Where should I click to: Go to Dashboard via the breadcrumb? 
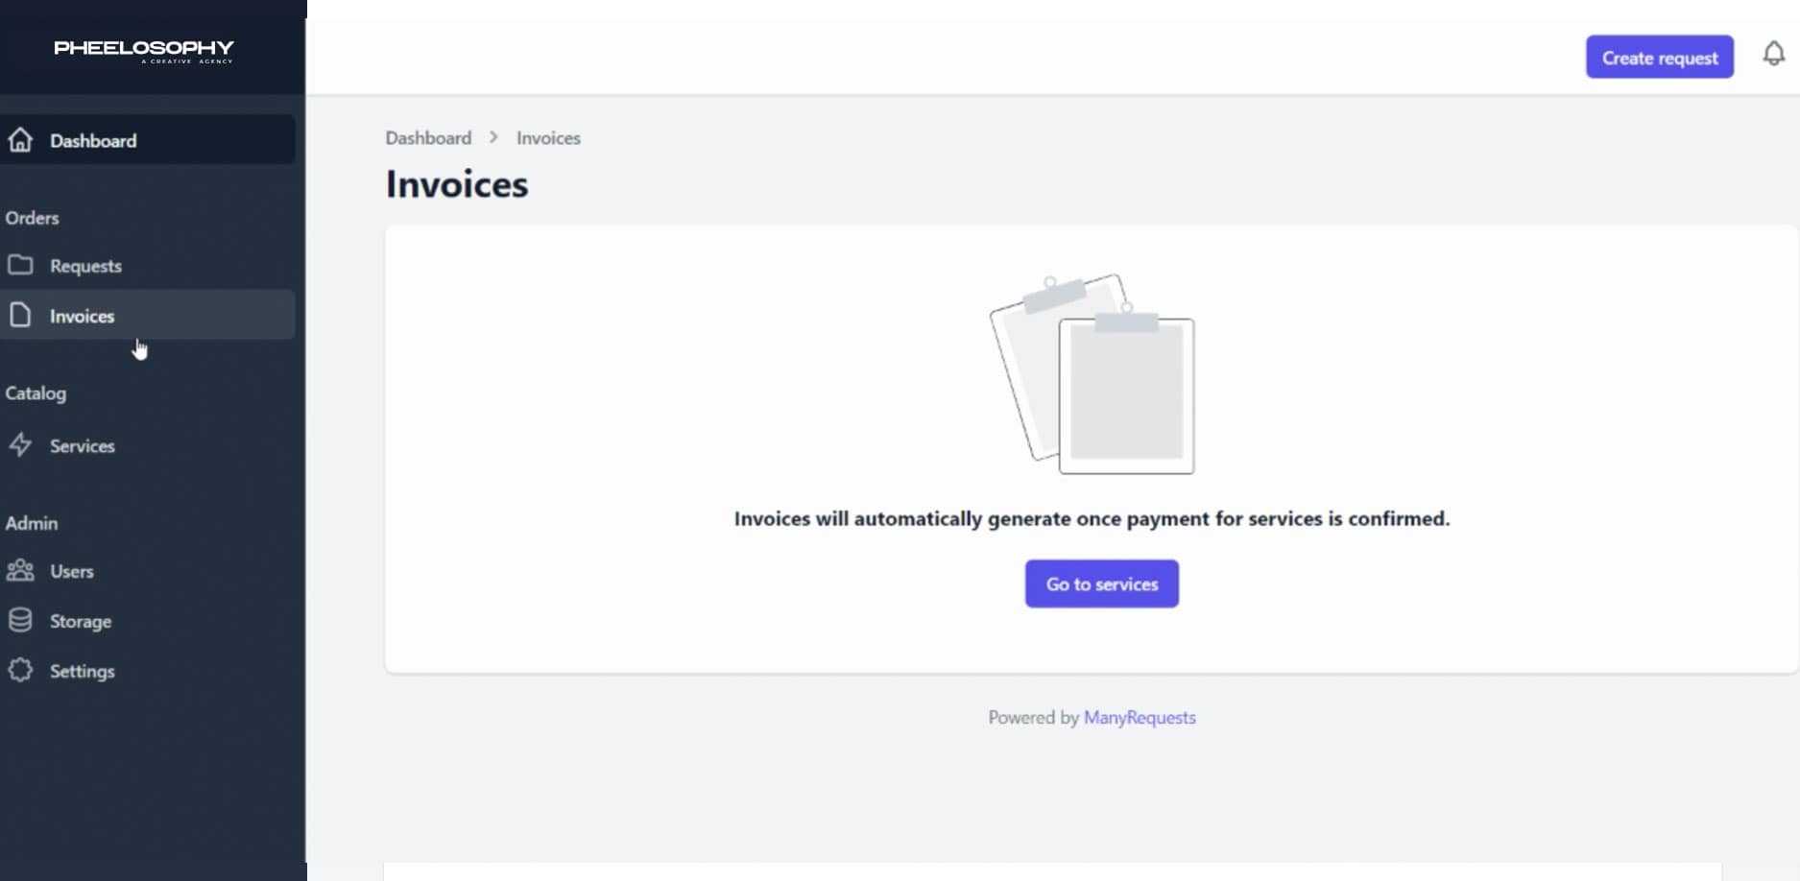tap(428, 138)
